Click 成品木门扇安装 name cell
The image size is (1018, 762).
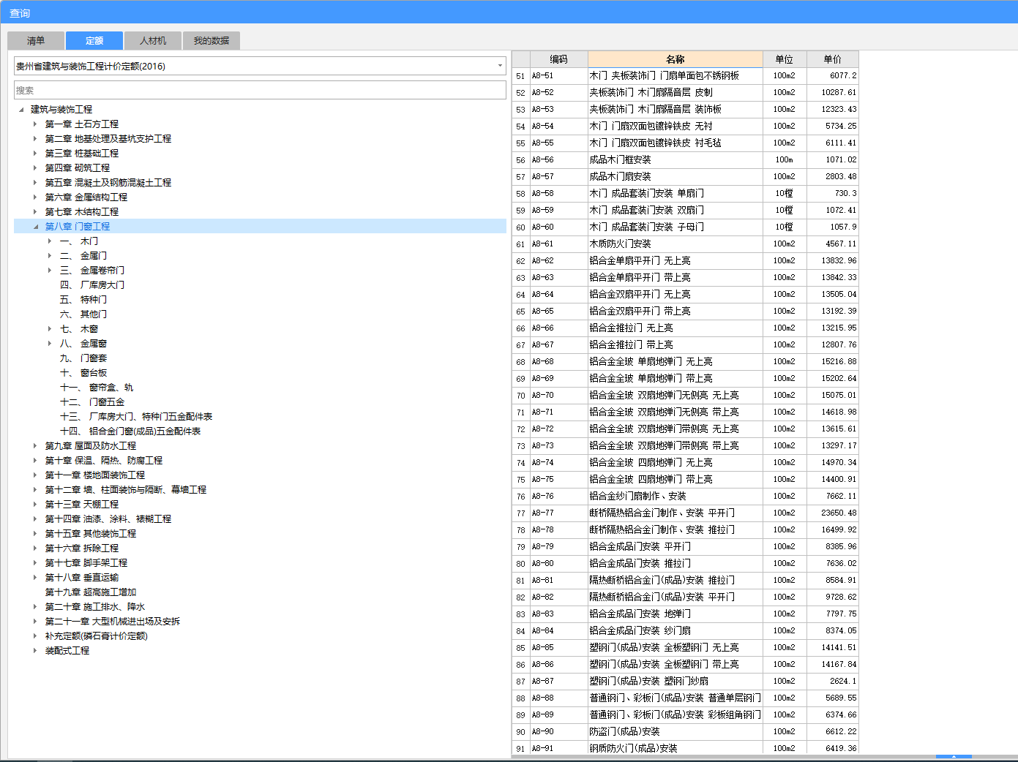(x=675, y=176)
